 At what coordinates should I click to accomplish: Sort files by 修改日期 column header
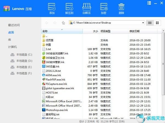[x=135, y=31]
